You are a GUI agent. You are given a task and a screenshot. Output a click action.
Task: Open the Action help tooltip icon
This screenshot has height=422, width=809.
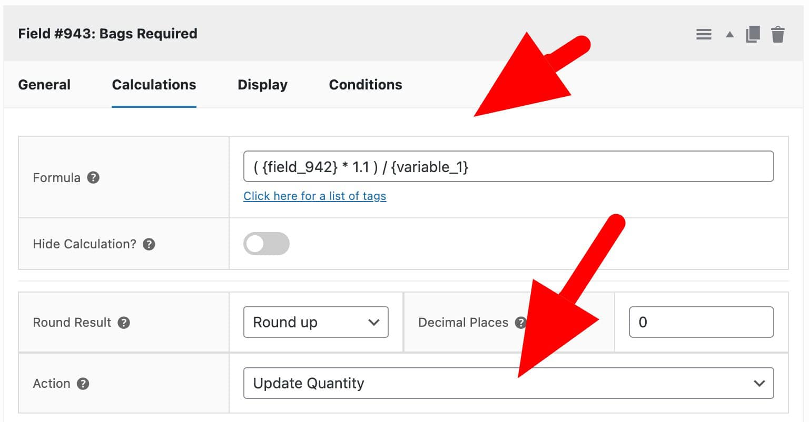point(82,384)
